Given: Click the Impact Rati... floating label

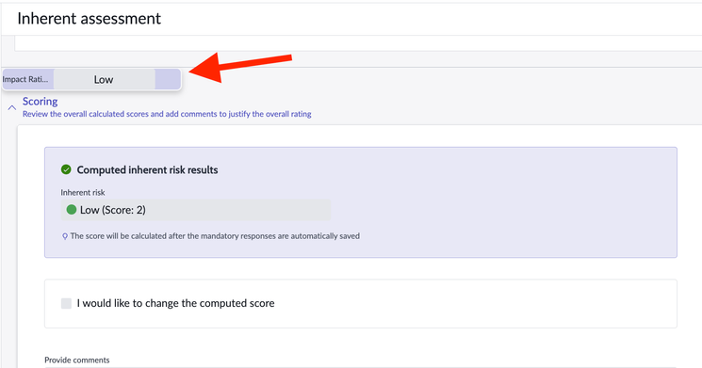Looking at the screenshot, I should (25, 79).
